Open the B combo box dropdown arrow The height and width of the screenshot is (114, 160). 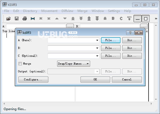click(x=97, y=48)
